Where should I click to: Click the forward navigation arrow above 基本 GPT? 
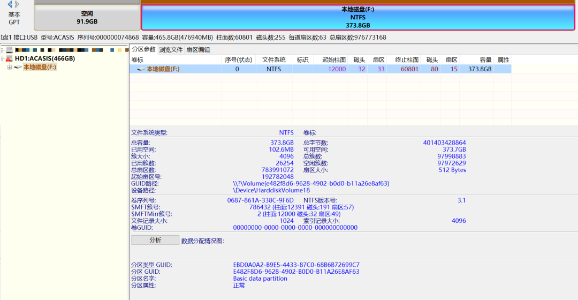pos(17,4)
